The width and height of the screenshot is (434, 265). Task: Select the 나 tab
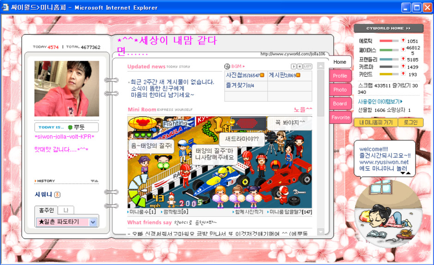click(66, 210)
